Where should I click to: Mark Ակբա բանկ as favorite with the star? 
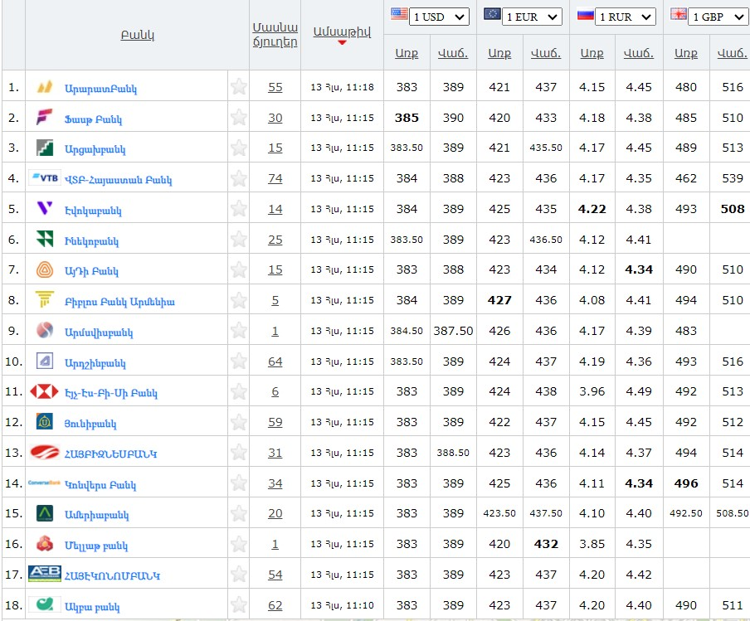point(239,605)
